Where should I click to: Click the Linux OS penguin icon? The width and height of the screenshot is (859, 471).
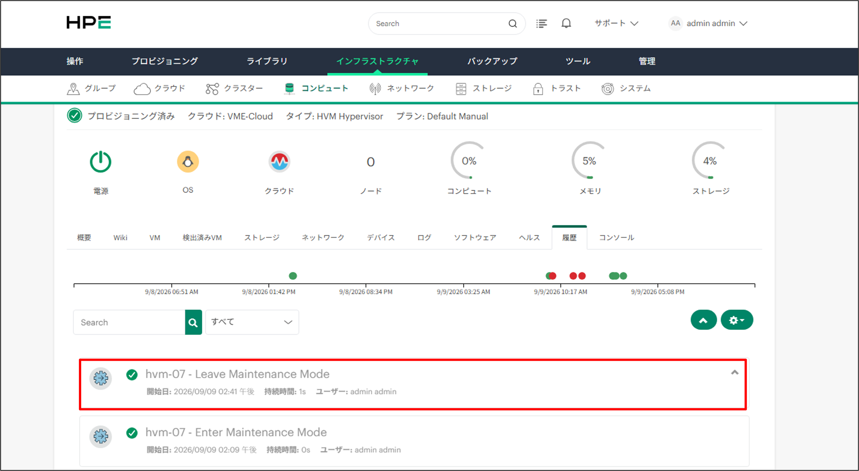pos(188,161)
